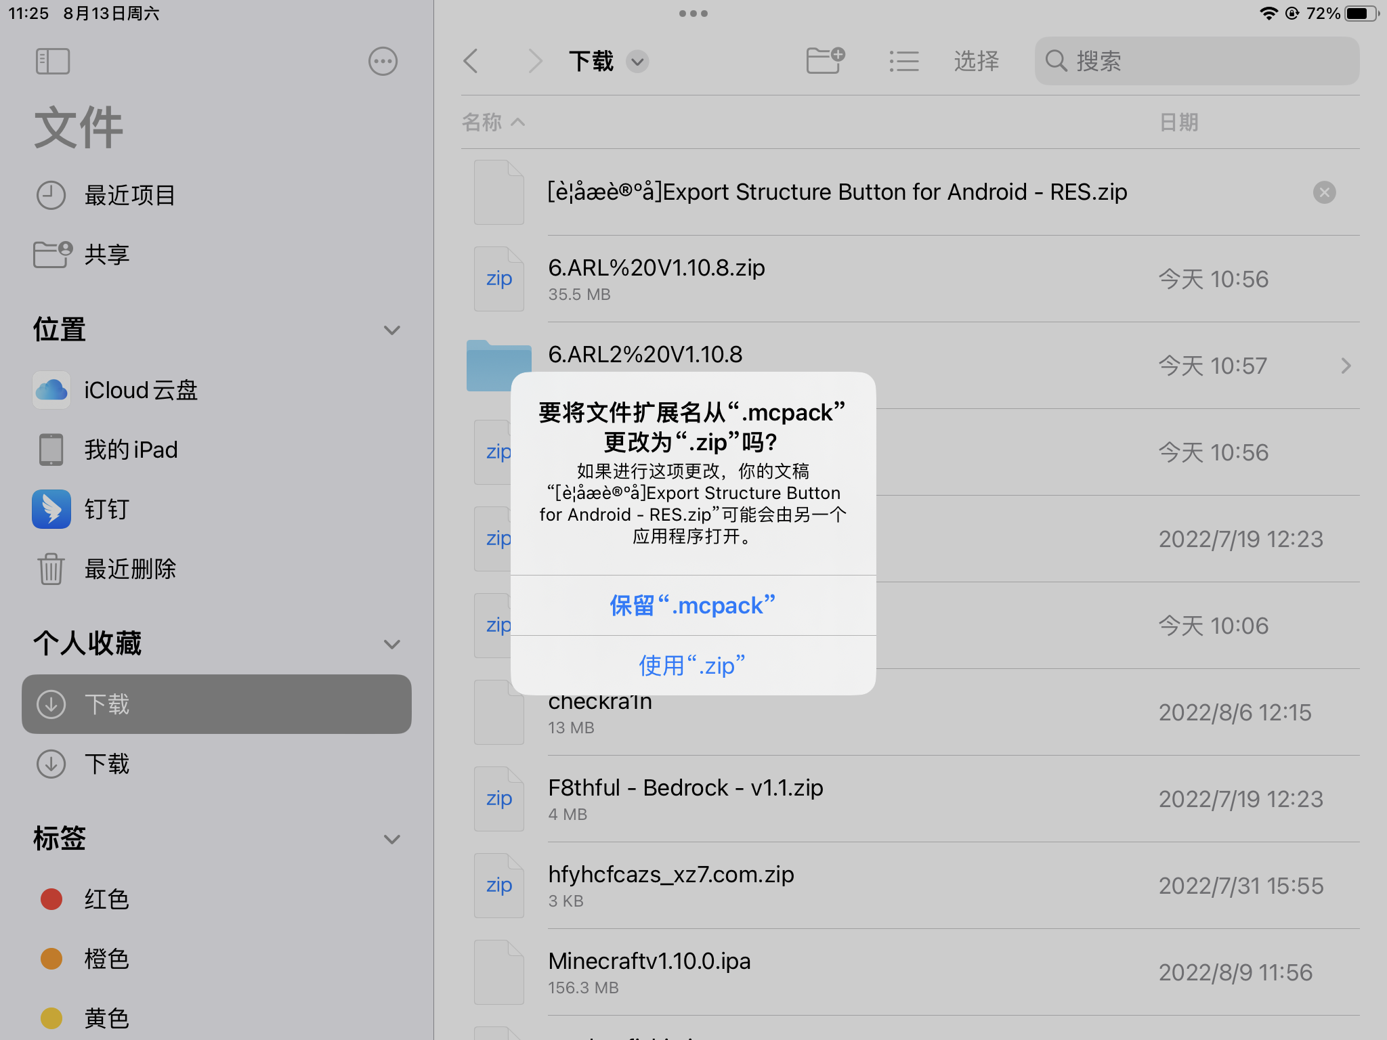Open the 下载 folder title dropdown
Image resolution: width=1387 pixels, height=1040 pixels.
[x=637, y=62]
